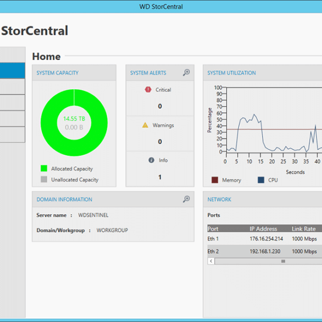Click the Link Rate column header

point(304,228)
